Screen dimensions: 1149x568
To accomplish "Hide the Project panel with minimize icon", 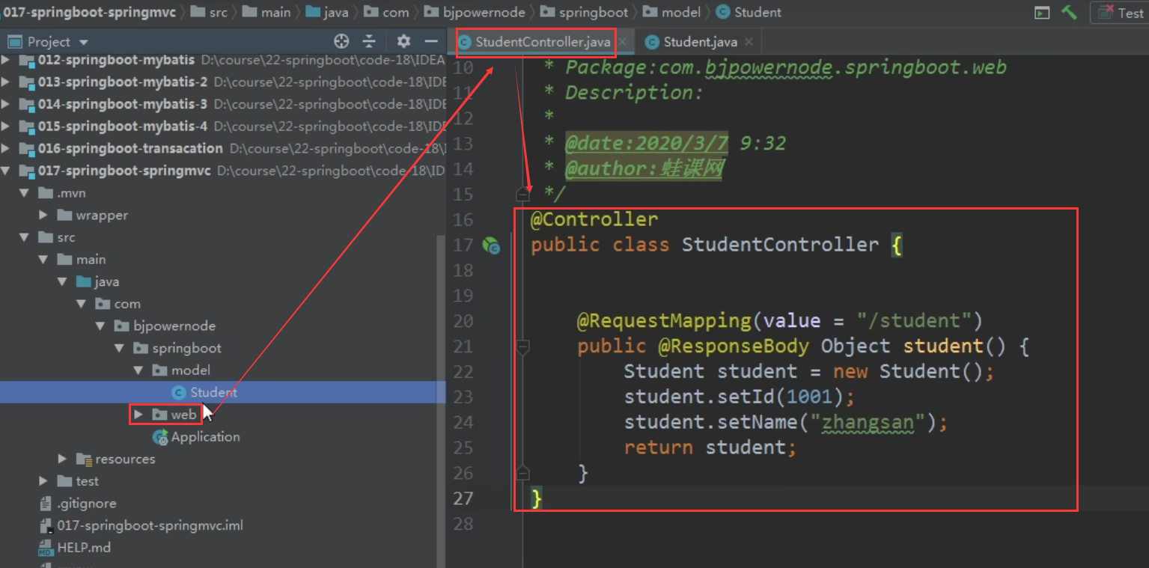I will coord(431,41).
